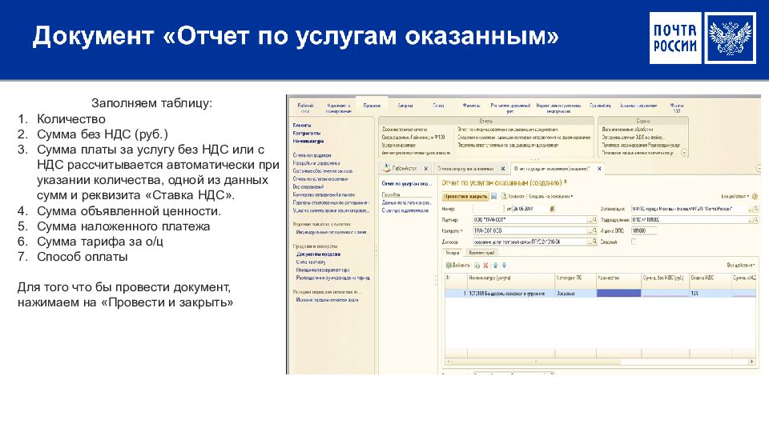Open the table's «Все действия» dropdown

point(740,266)
